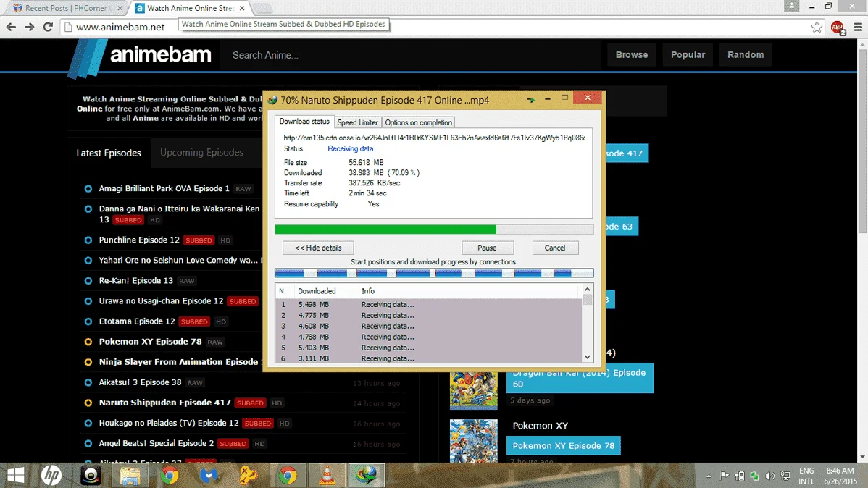
Task: Click the green download progress bar
Action: (385, 230)
